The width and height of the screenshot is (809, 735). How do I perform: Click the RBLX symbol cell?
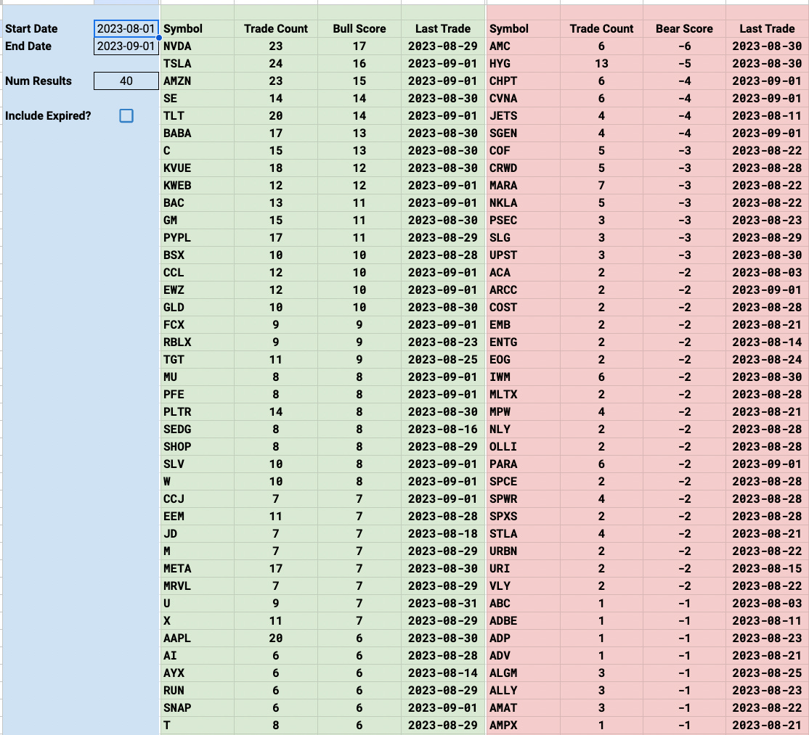click(198, 342)
